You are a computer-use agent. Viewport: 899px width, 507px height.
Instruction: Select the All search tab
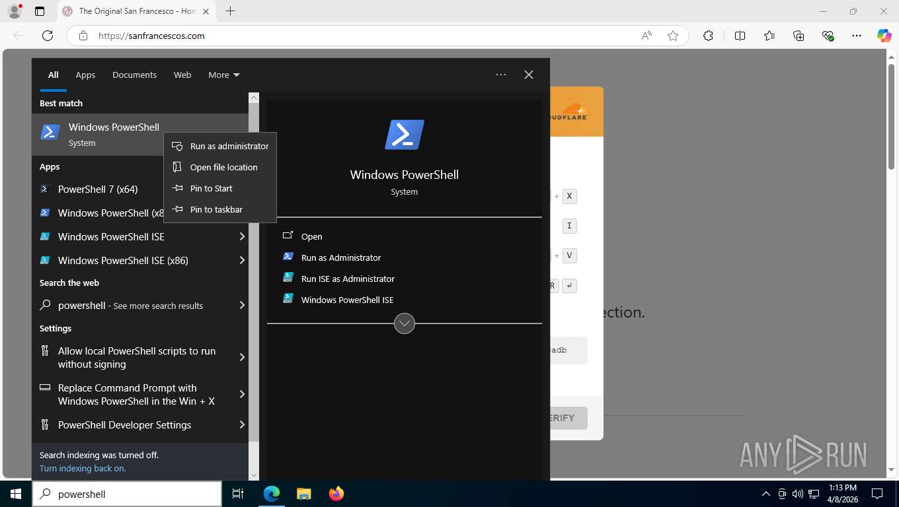coord(53,75)
